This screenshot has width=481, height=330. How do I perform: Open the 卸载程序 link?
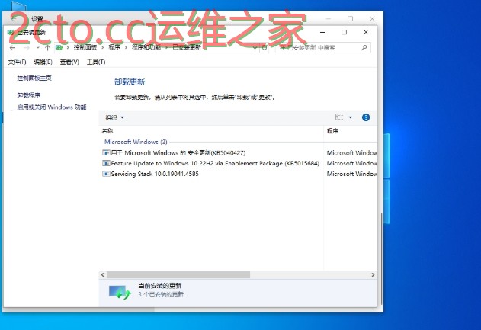pyautogui.click(x=29, y=95)
